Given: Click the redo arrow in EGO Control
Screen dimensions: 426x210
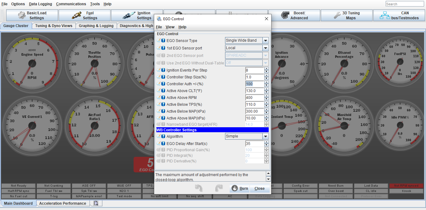Looking at the screenshot, I should pos(219,188).
